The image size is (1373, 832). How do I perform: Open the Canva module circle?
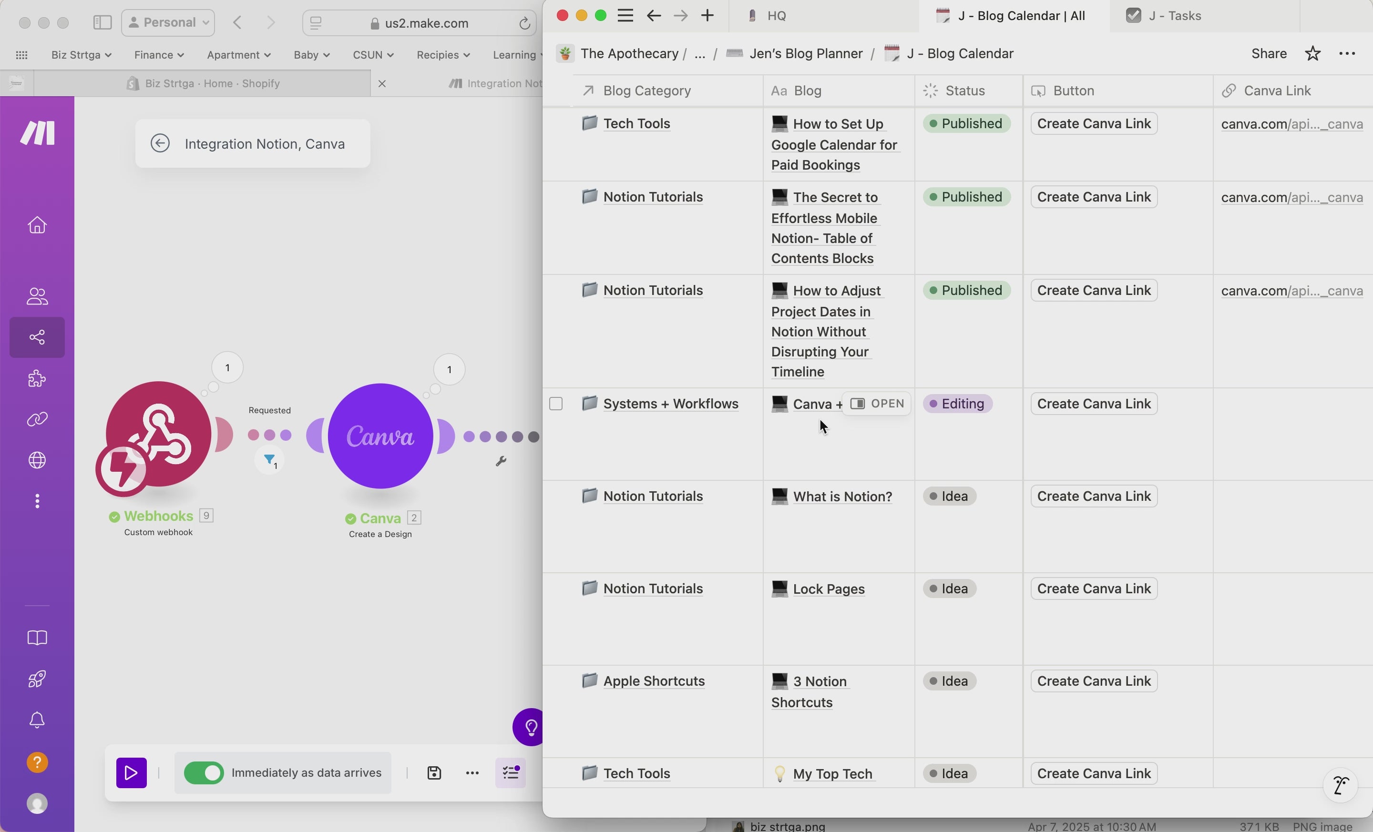380,436
